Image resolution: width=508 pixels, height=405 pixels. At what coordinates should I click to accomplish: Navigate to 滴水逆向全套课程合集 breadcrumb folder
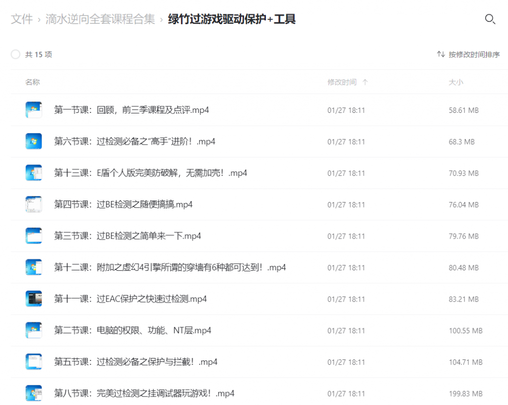click(x=100, y=19)
